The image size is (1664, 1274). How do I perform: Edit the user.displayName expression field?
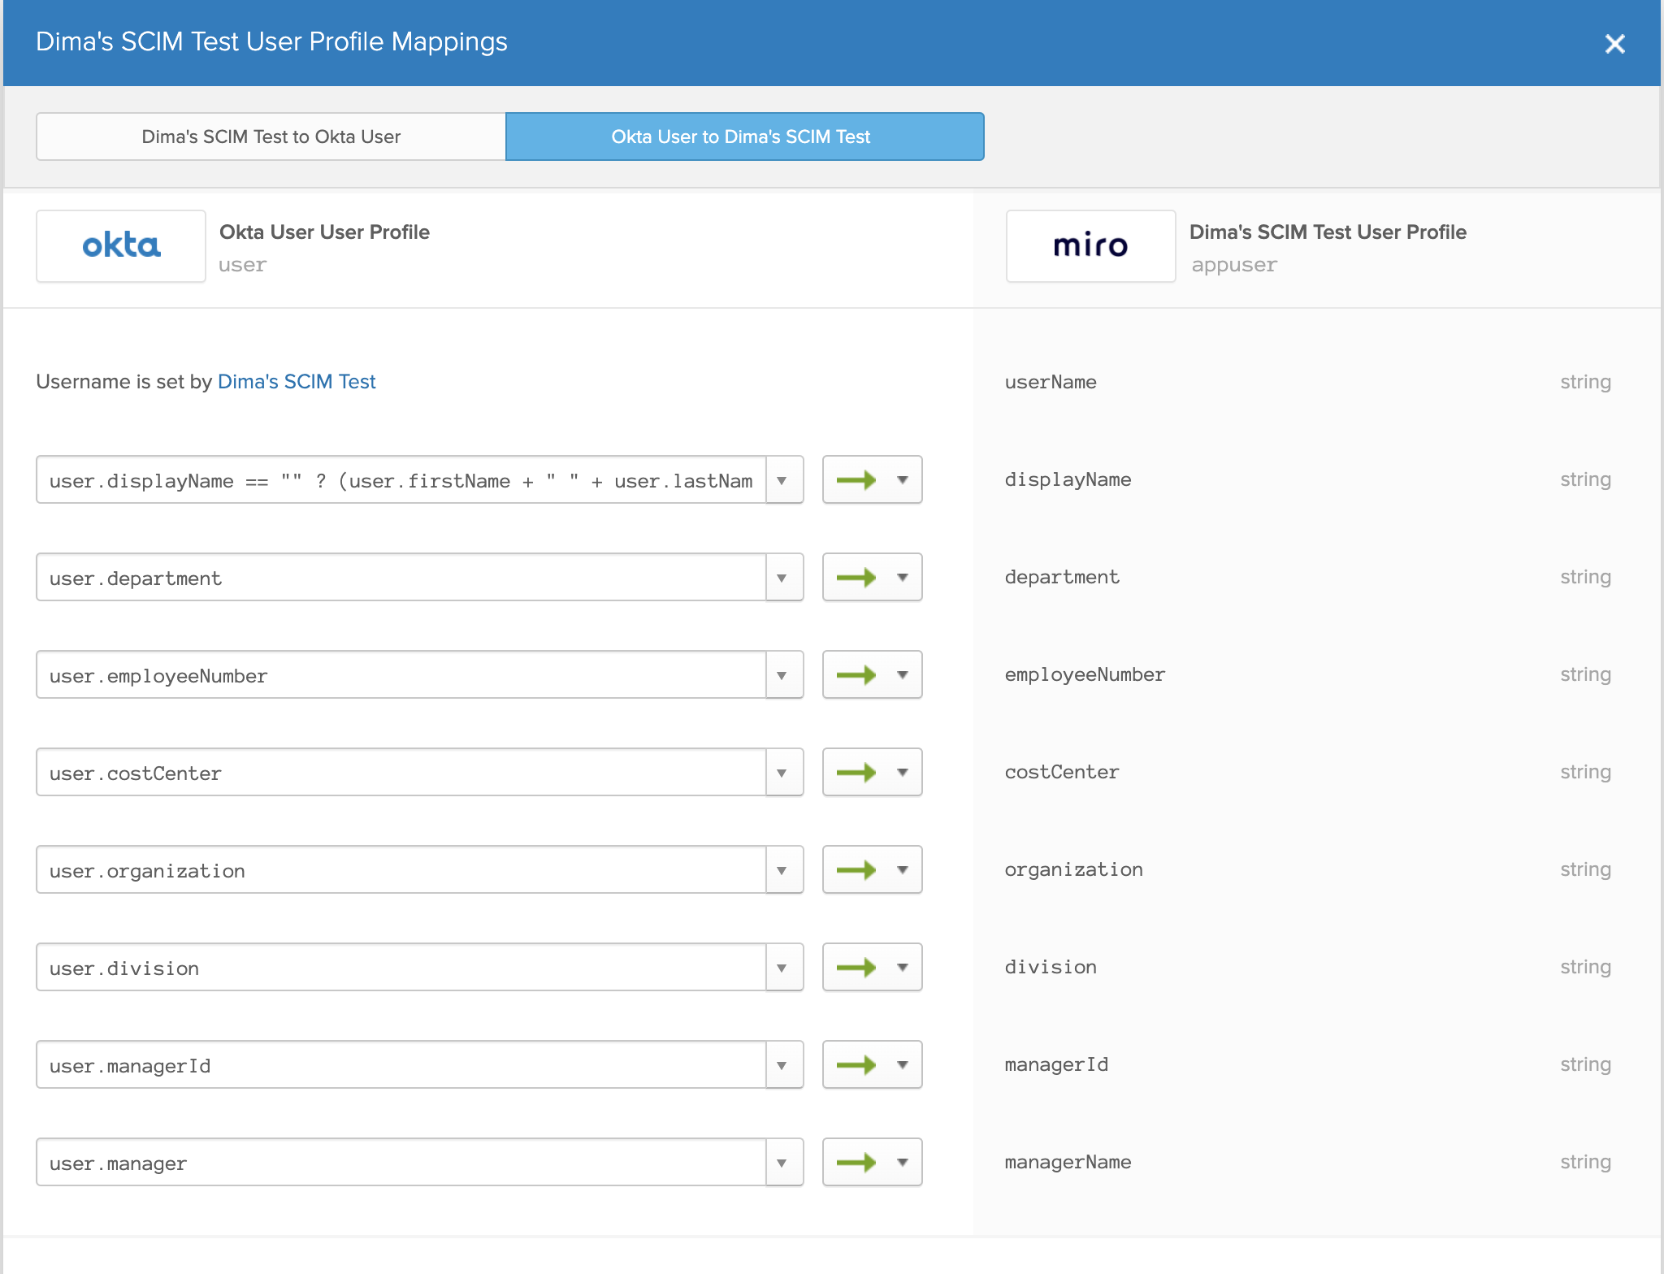[401, 480]
